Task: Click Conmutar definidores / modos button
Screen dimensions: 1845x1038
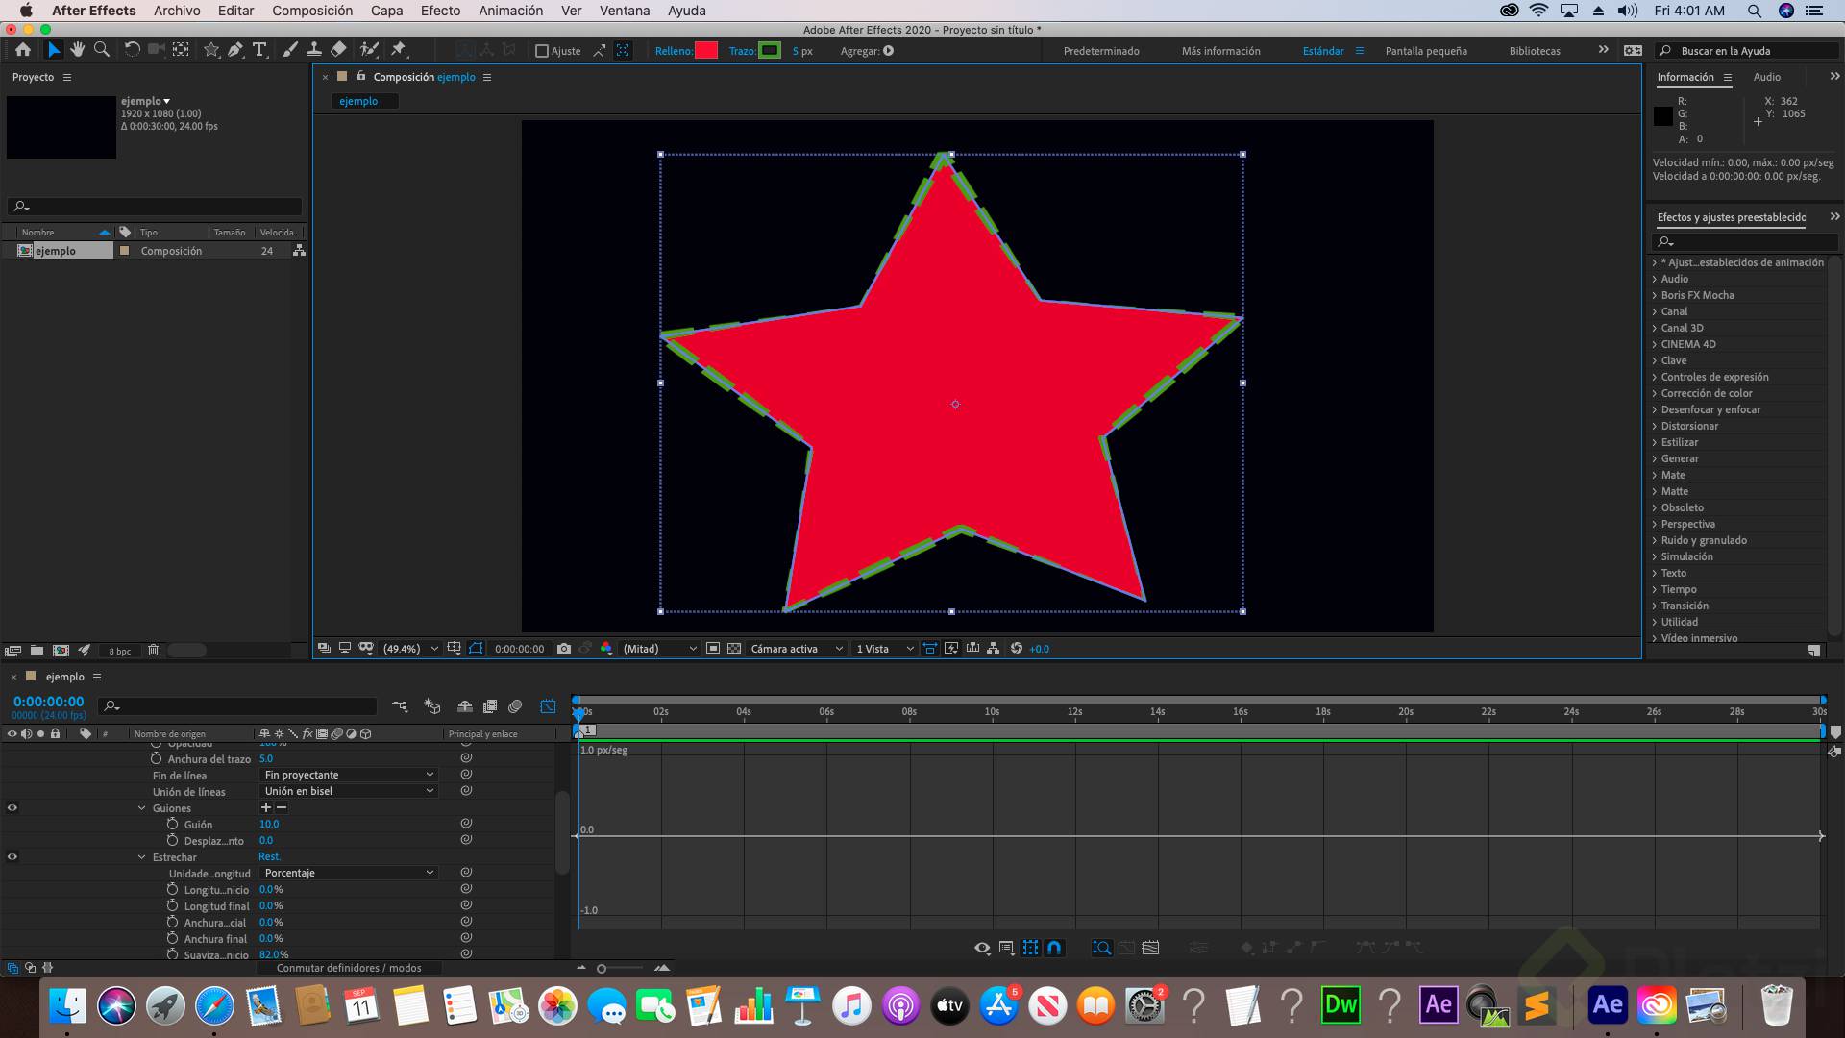Action: click(348, 968)
